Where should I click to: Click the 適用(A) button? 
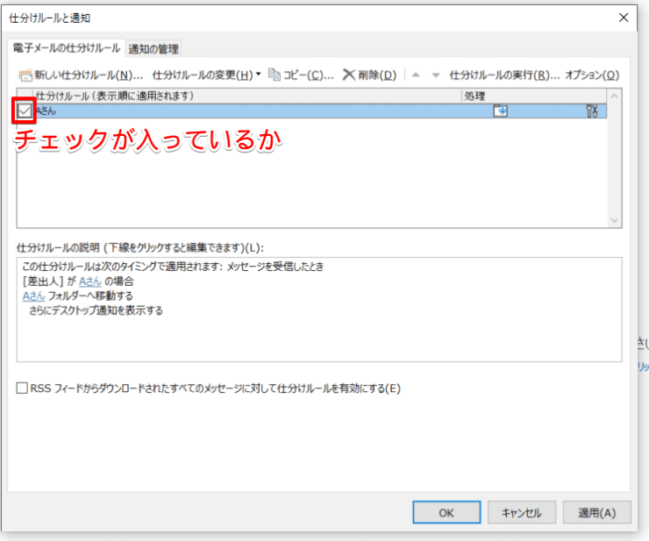(597, 512)
